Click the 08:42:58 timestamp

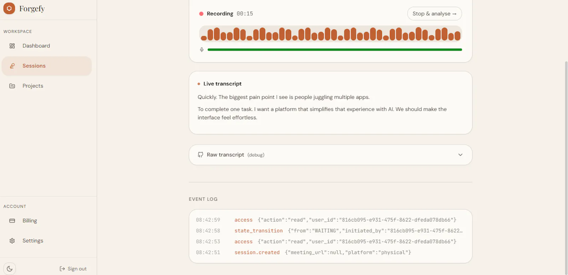tap(208, 231)
